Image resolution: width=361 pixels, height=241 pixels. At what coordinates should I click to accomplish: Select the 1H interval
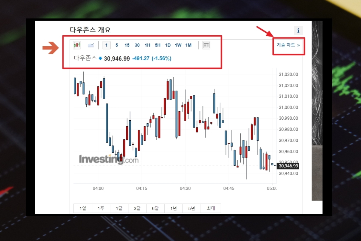148,45
